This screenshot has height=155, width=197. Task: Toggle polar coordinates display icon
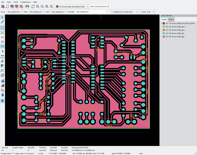click(x=2, y=32)
